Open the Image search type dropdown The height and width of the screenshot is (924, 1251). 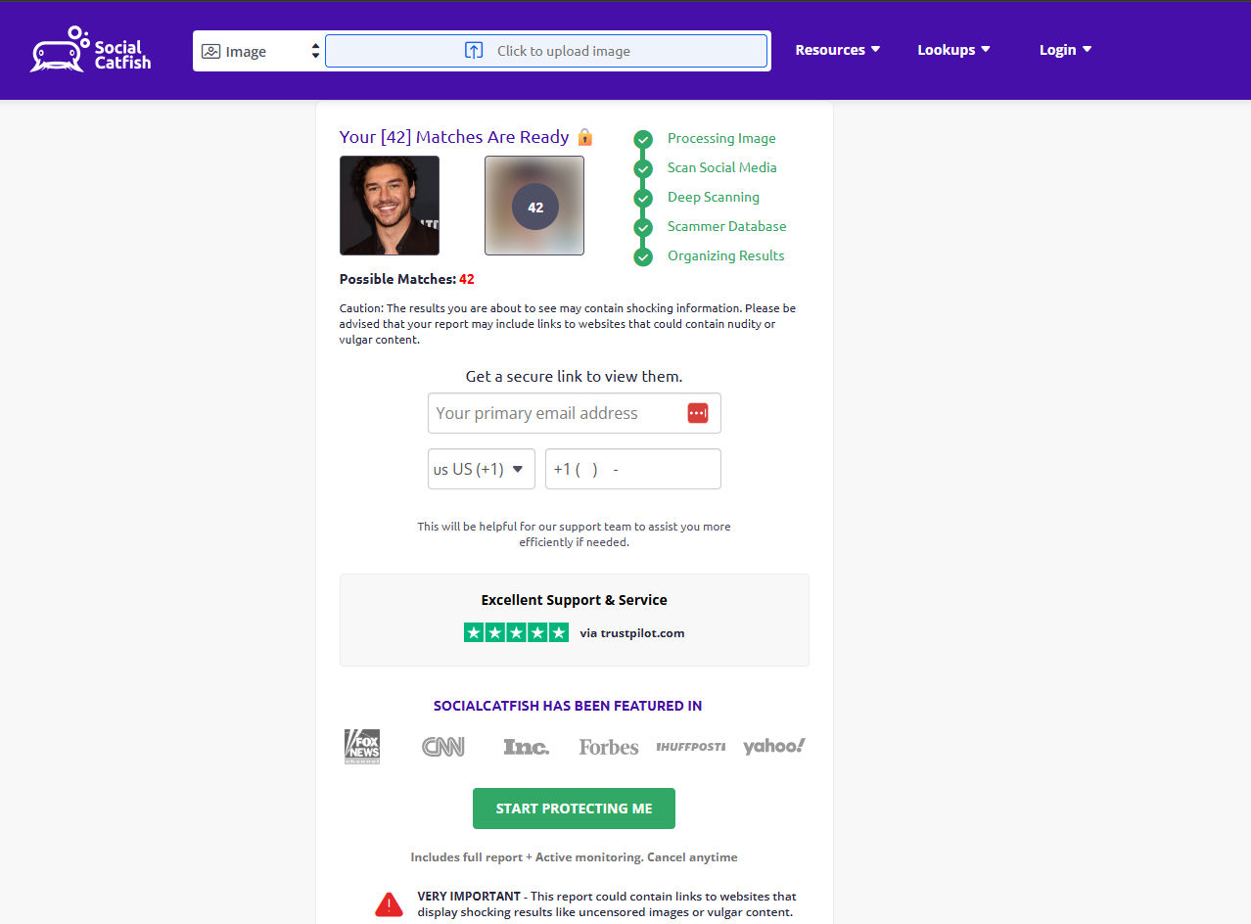pos(259,51)
